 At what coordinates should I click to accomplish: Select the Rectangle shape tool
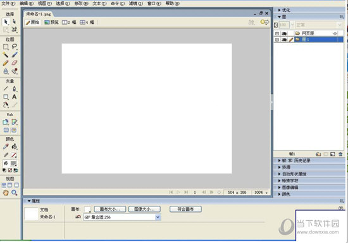click(6, 97)
